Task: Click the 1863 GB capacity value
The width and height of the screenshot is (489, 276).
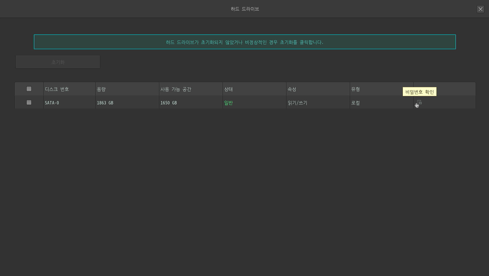Action: [105, 103]
